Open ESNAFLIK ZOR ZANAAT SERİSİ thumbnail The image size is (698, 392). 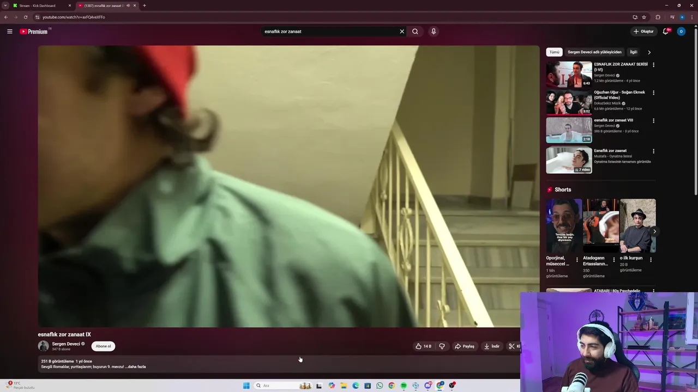tap(569, 74)
